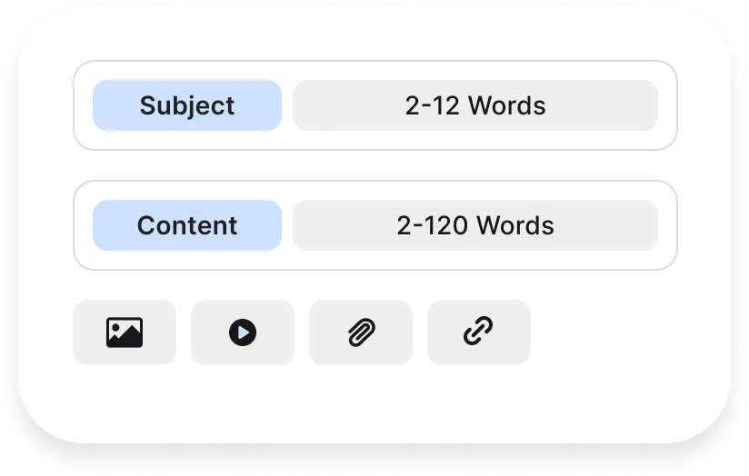This screenshot has height=476, width=749.
Task: Click the paperclip attachment icon
Action: point(361,332)
